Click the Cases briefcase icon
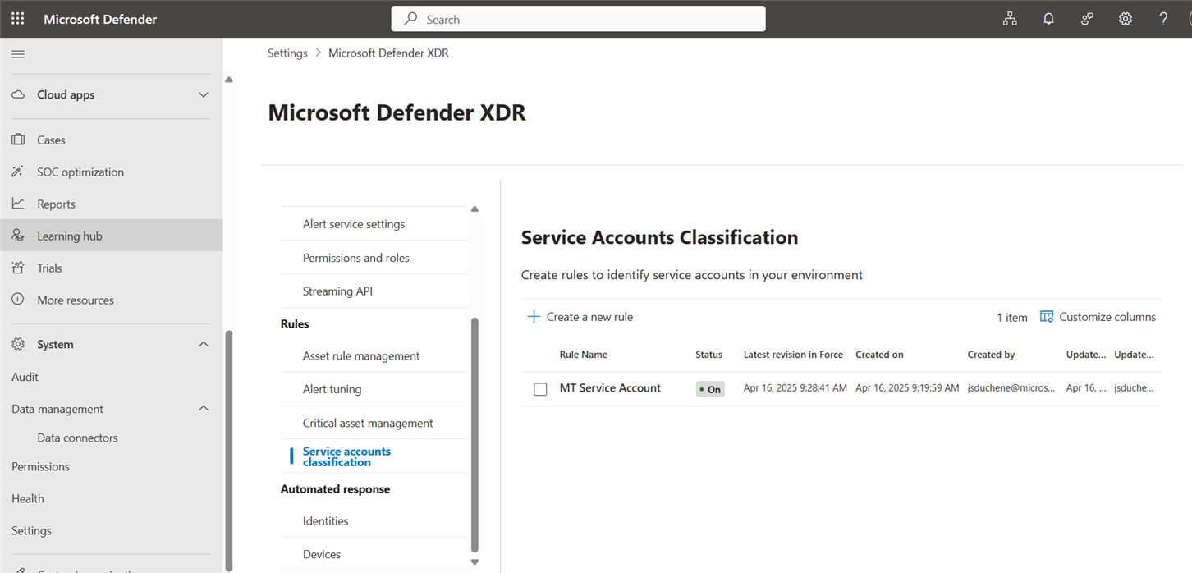 click(18, 140)
